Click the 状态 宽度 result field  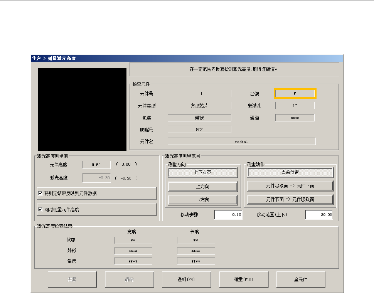click(x=133, y=240)
